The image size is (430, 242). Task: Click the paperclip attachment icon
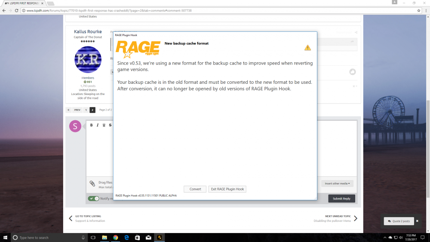tap(92, 184)
